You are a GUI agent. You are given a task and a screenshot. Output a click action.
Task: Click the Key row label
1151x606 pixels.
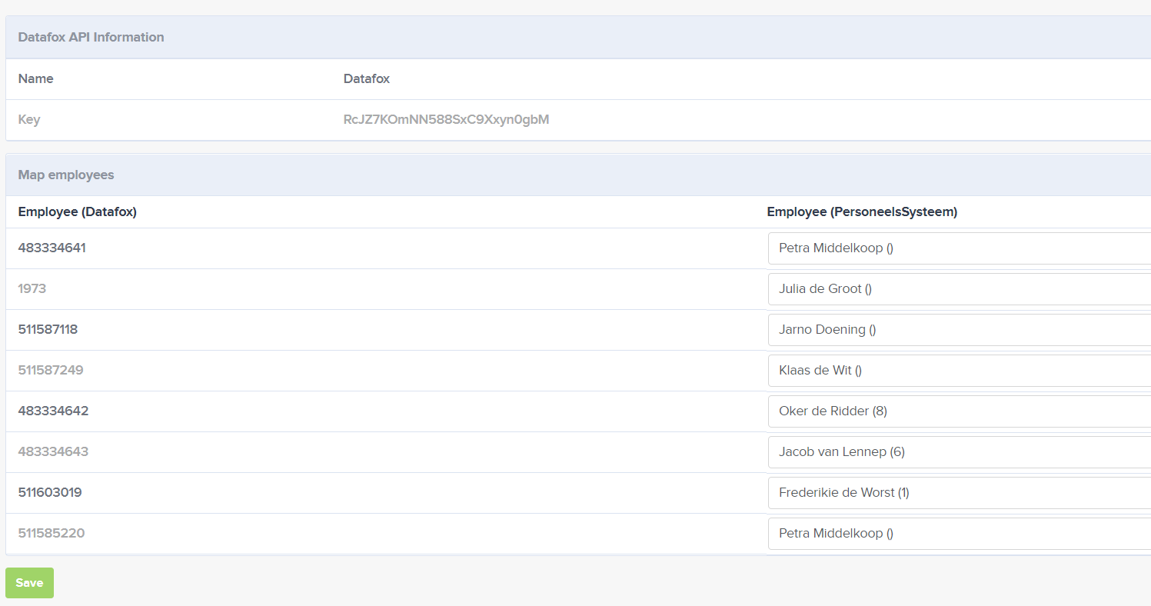point(28,119)
